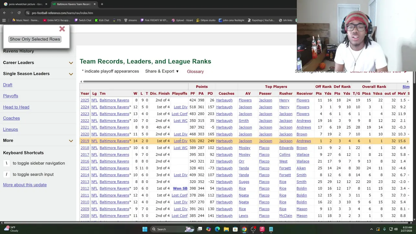Expand Single Season Leaders sidebar section
The width and height of the screenshot is (416, 234).
click(71, 74)
